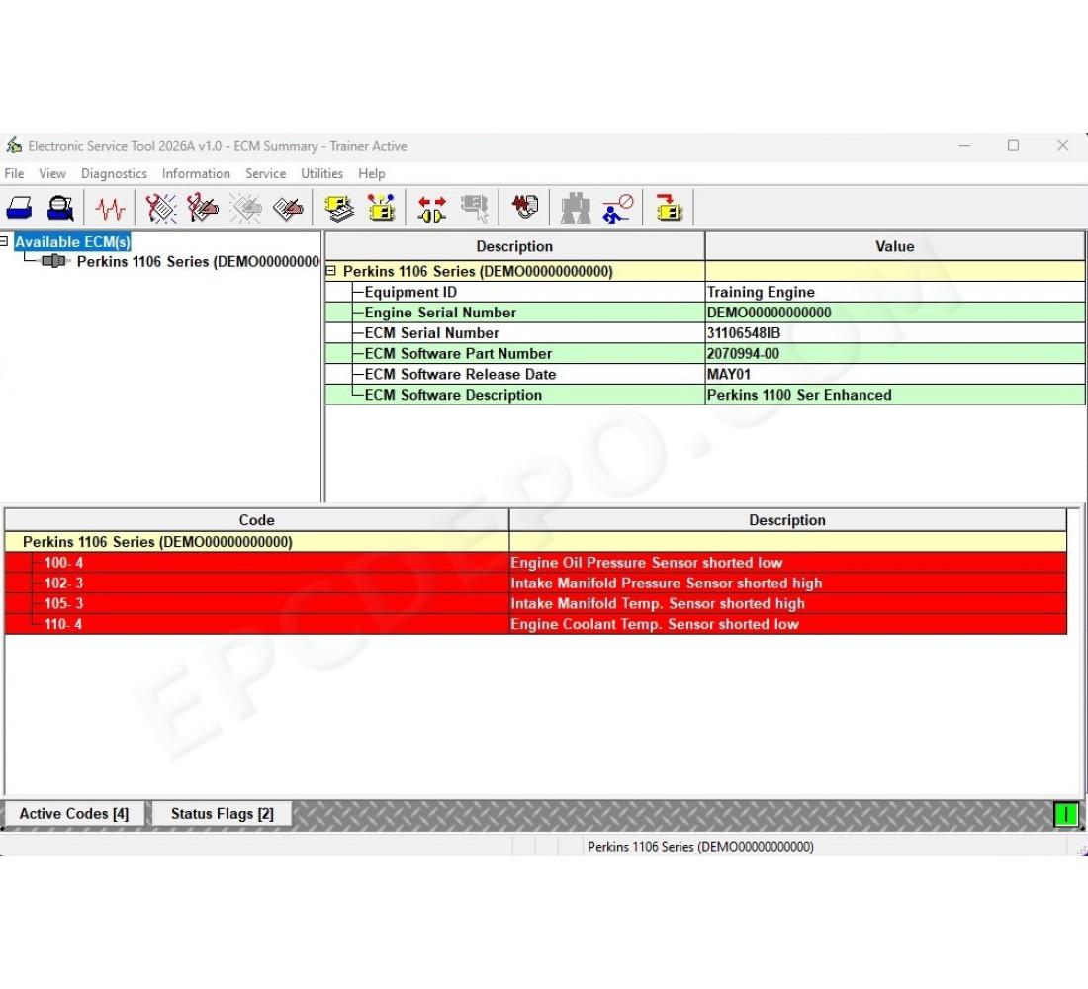Select the Engine Serial Number row
The image size is (1088, 989).
[x=704, y=313]
